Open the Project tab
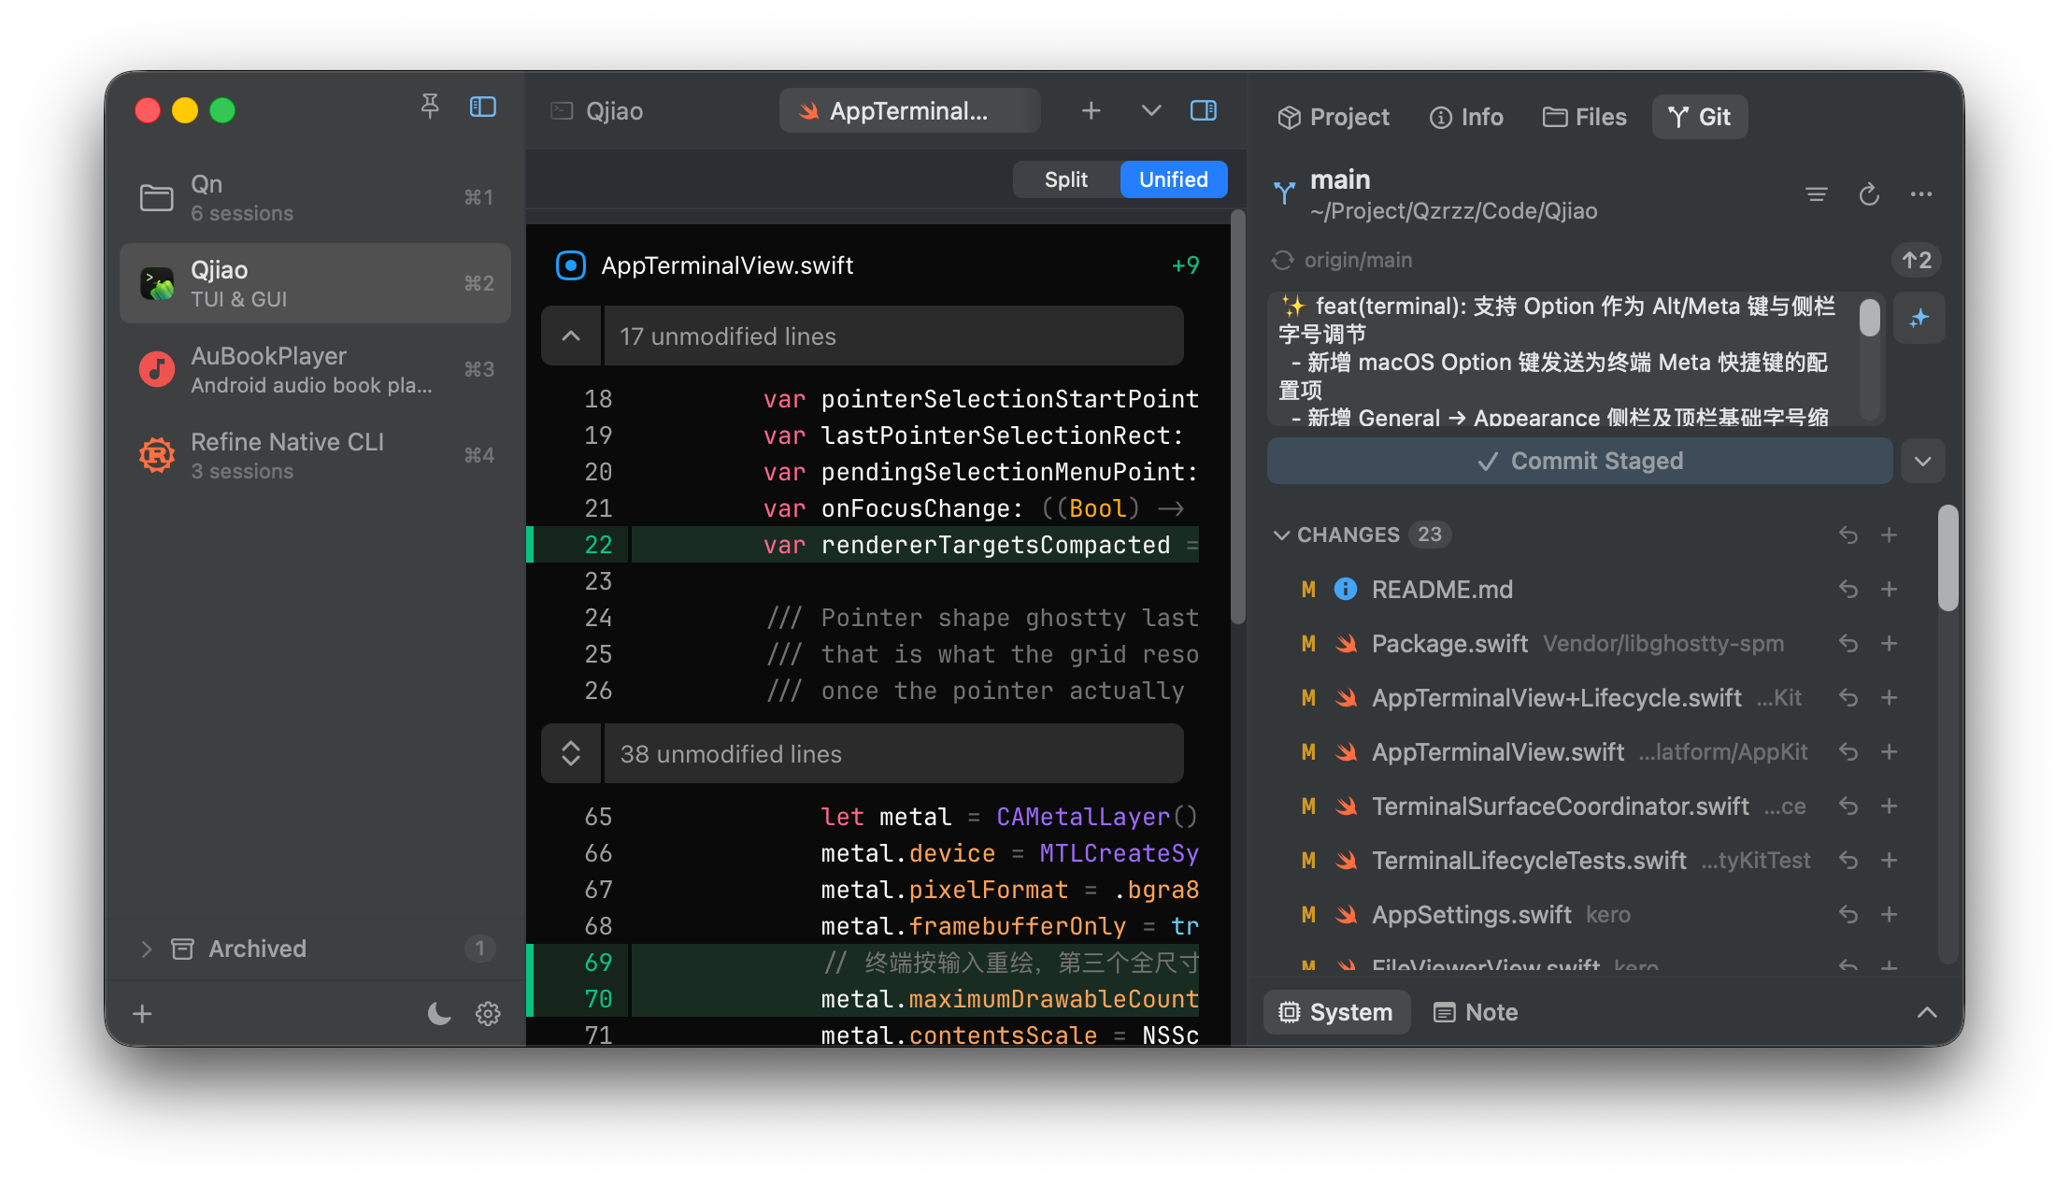Screen dimensions: 2069x1185 (x=1334, y=117)
